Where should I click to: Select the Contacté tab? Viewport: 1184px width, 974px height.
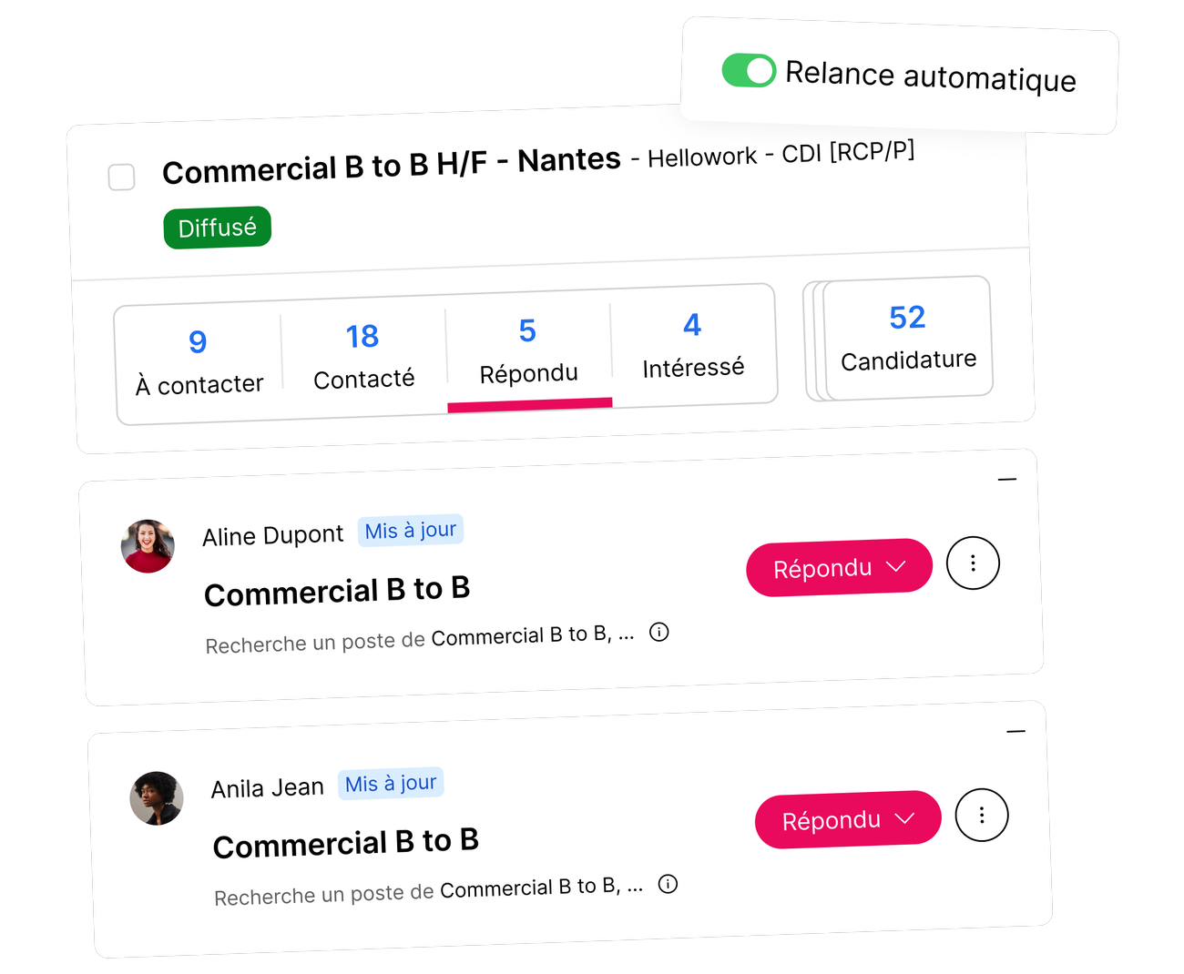point(363,358)
